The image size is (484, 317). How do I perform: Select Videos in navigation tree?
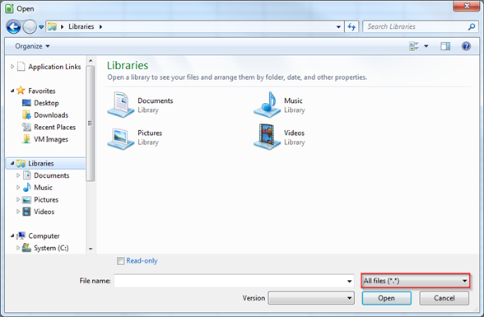[x=44, y=212]
